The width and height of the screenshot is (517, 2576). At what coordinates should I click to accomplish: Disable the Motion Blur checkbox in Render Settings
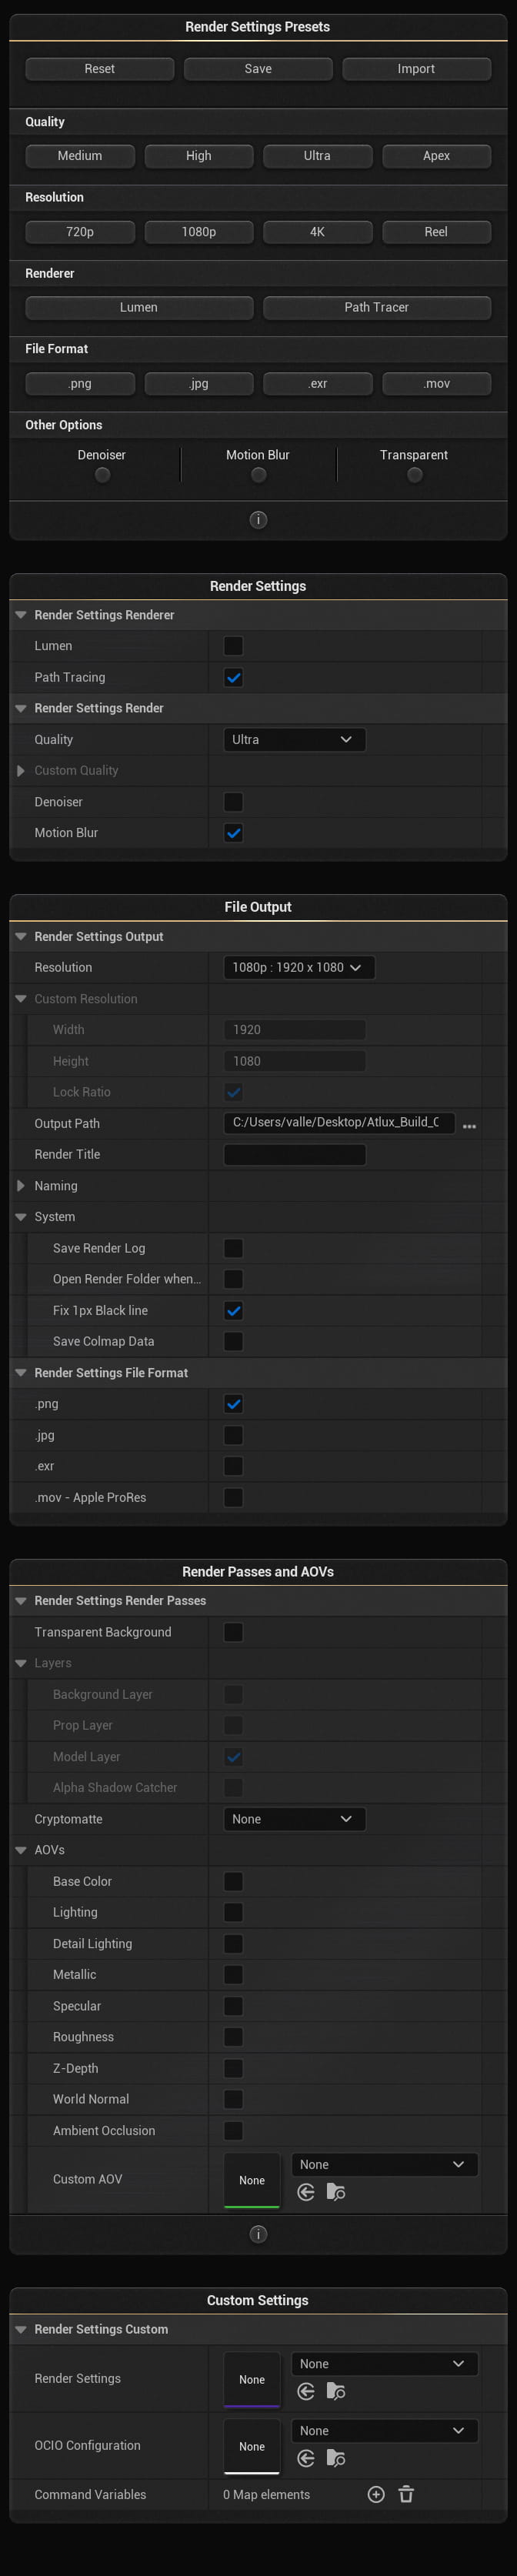coord(233,832)
